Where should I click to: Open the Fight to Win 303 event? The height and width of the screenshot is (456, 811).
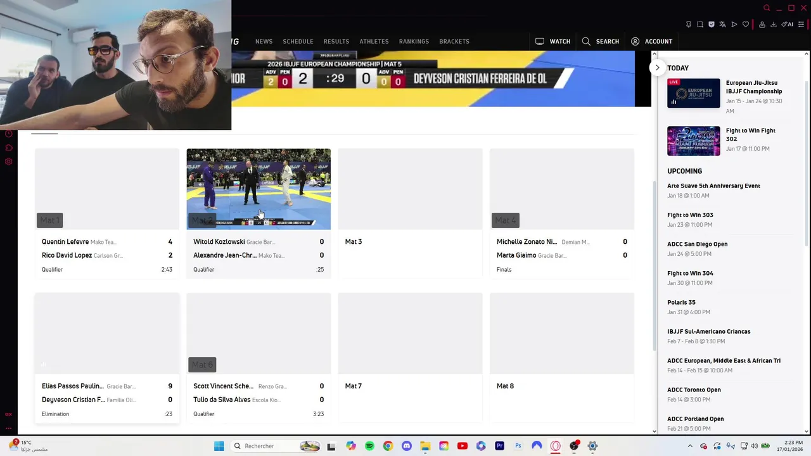click(690, 215)
